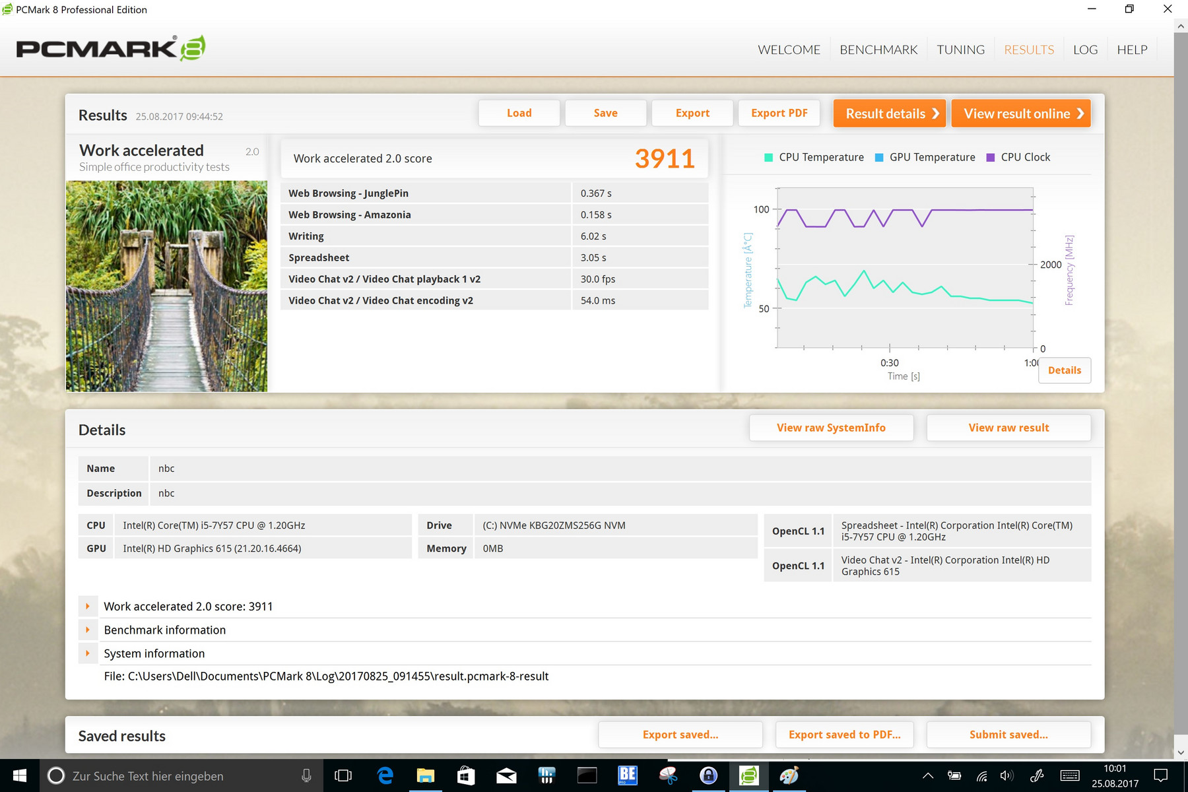Click the Web Browsing - Amazonia row
The image size is (1188, 792).
pos(494,214)
